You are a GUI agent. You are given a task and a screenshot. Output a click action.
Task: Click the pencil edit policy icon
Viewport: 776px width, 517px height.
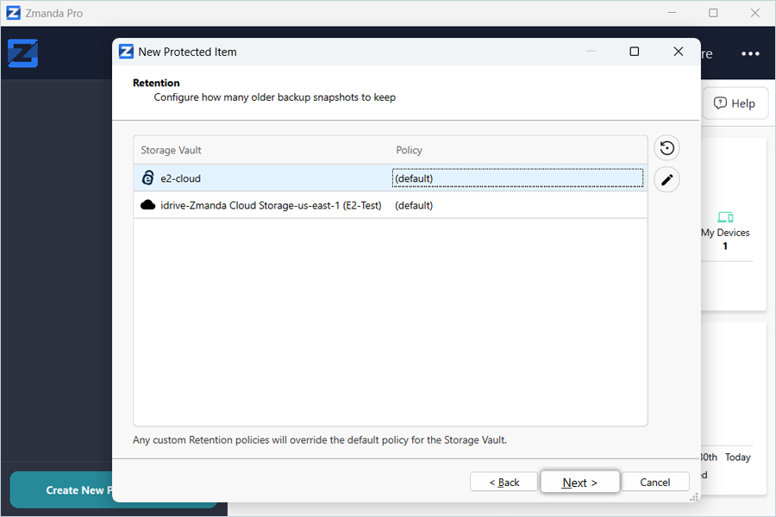coord(666,180)
